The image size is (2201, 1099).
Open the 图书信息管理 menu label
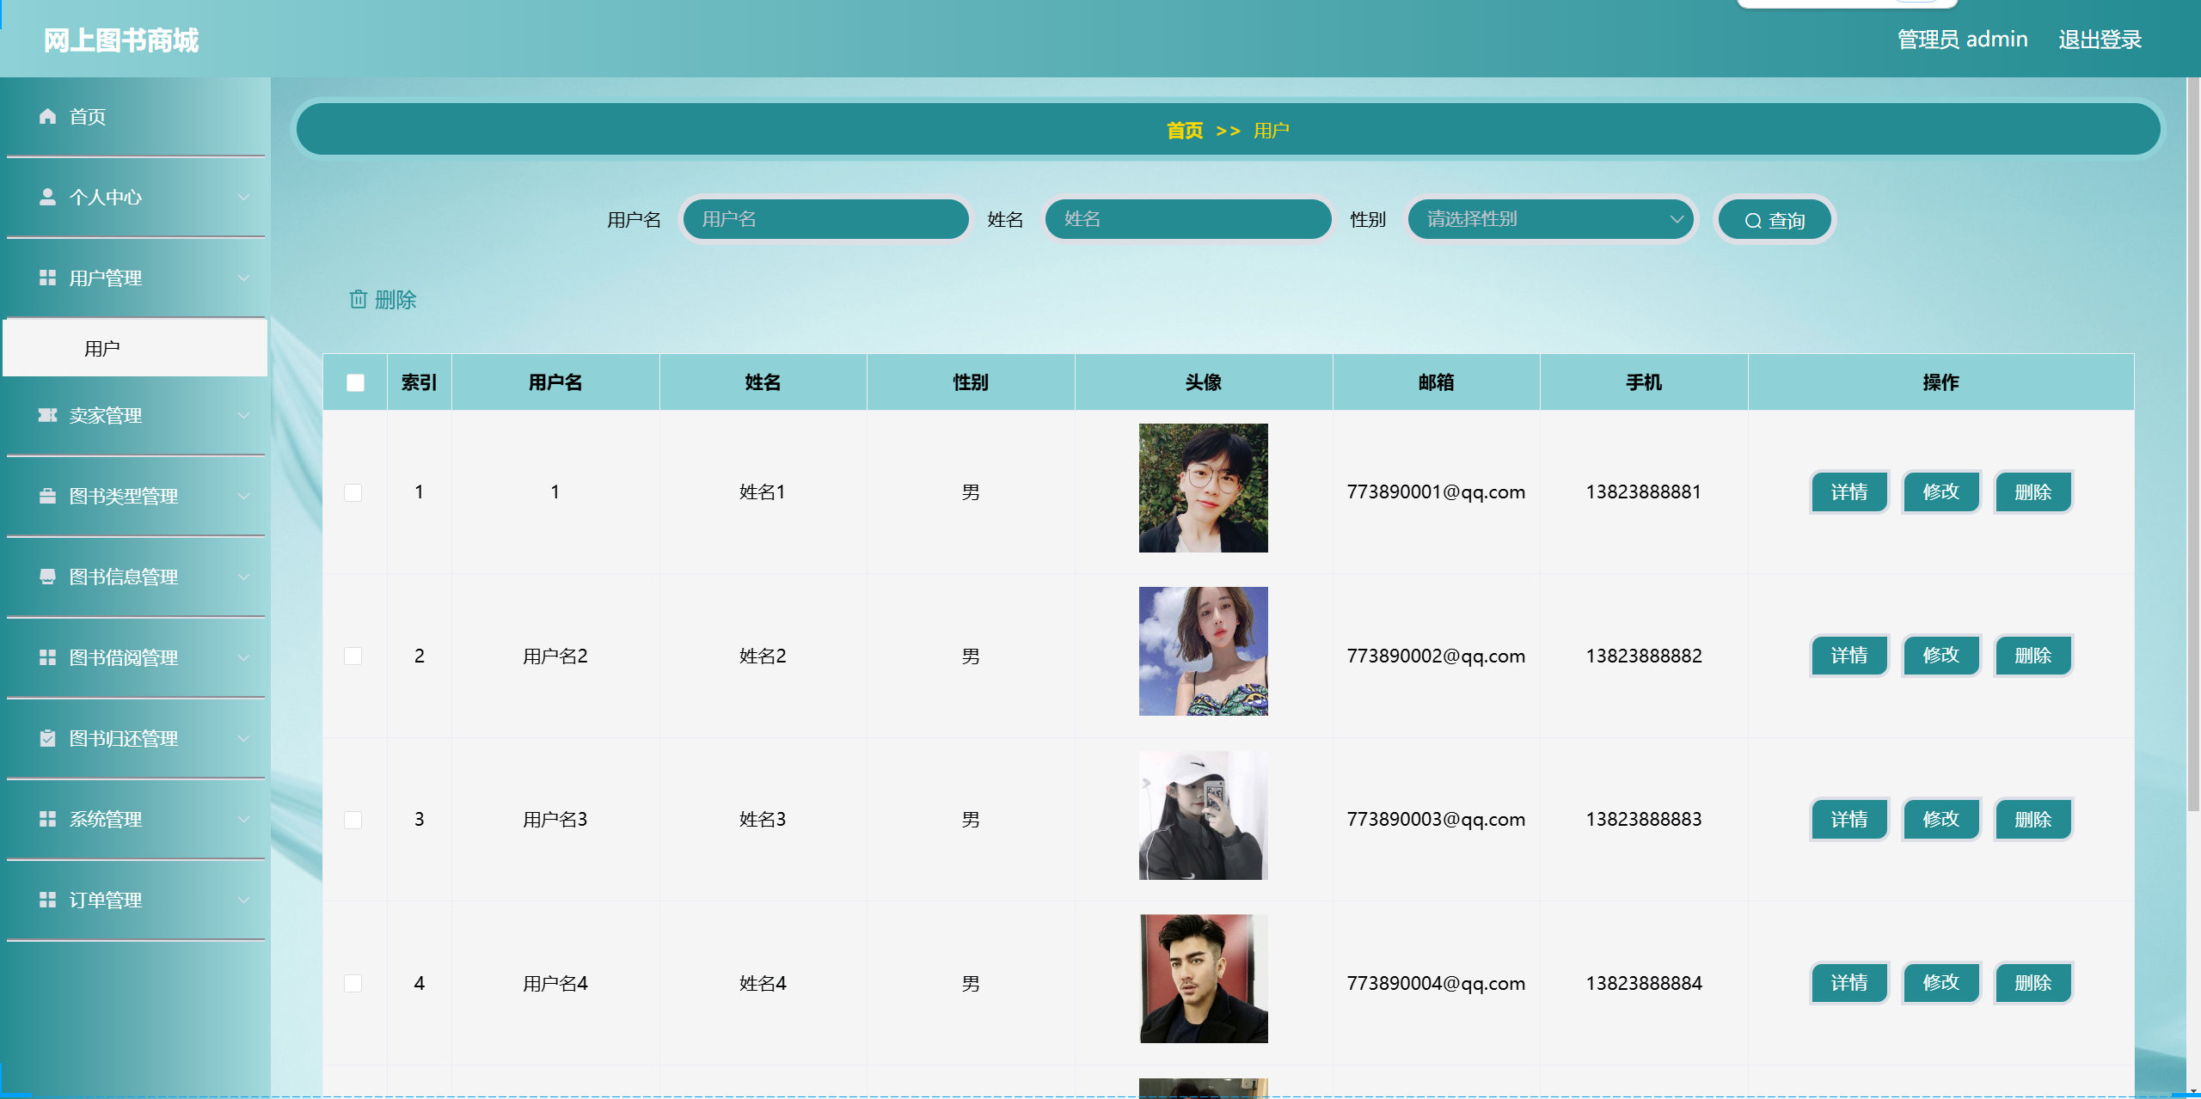point(124,577)
